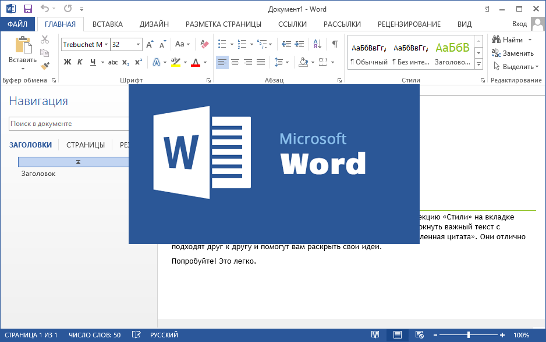Click the Заменить button
This screenshot has width=546, height=342.
pyautogui.click(x=513, y=53)
